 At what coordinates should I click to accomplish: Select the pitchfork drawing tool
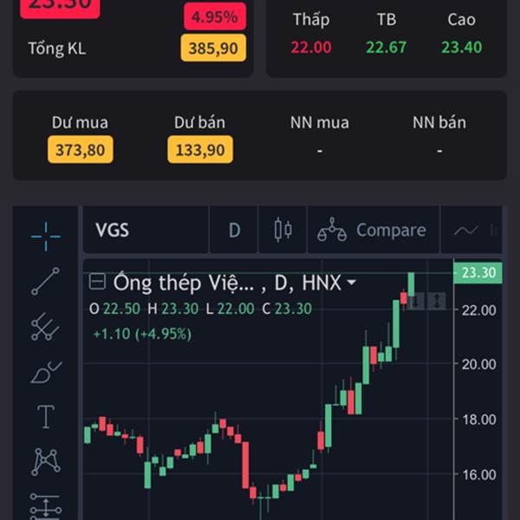point(45,327)
